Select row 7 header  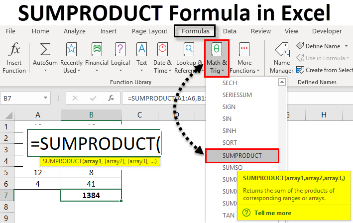coord(7,195)
